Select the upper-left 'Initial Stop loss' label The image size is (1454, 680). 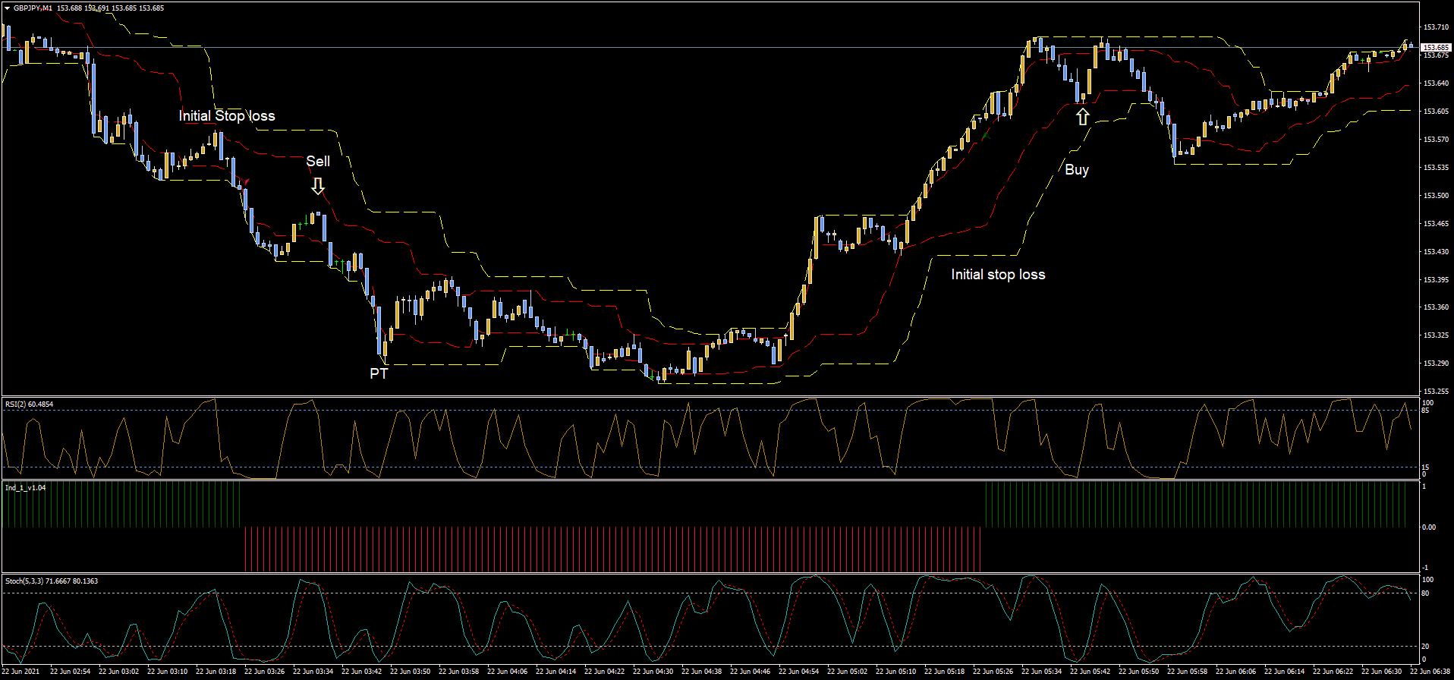[x=227, y=115]
